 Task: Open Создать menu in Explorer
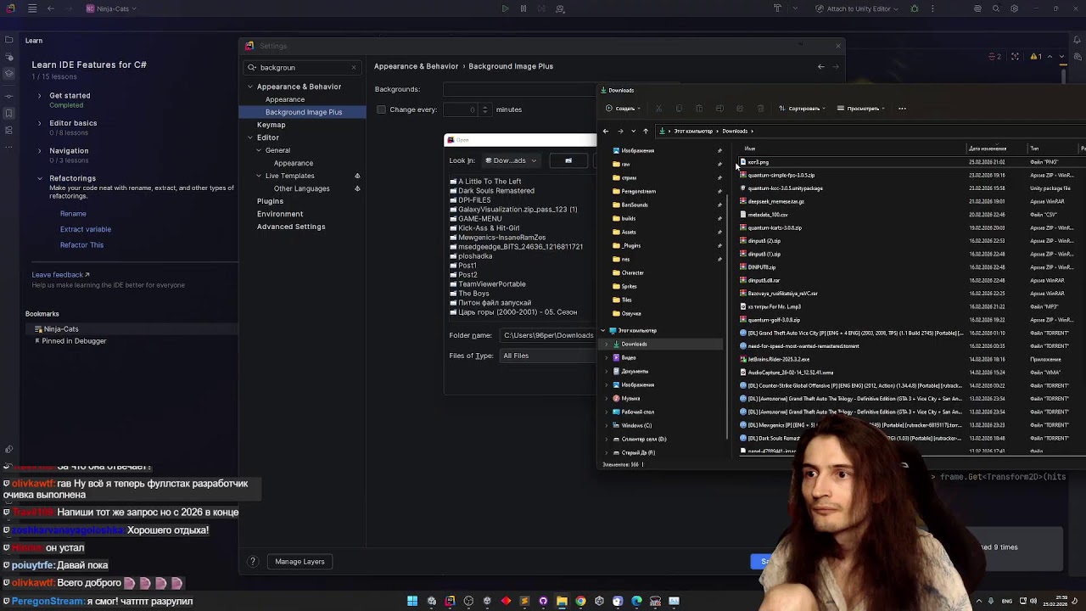click(622, 109)
